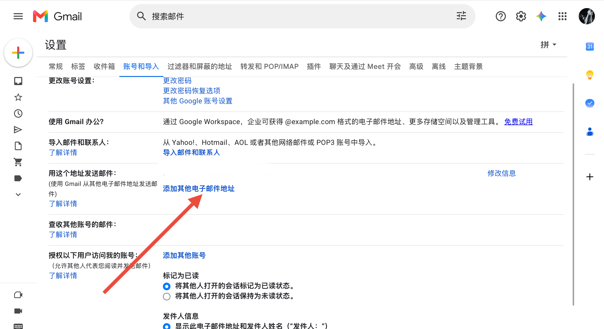Click the keyboard icon in sidebar
Image resolution: width=604 pixels, height=329 pixels.
coord(18,326)
